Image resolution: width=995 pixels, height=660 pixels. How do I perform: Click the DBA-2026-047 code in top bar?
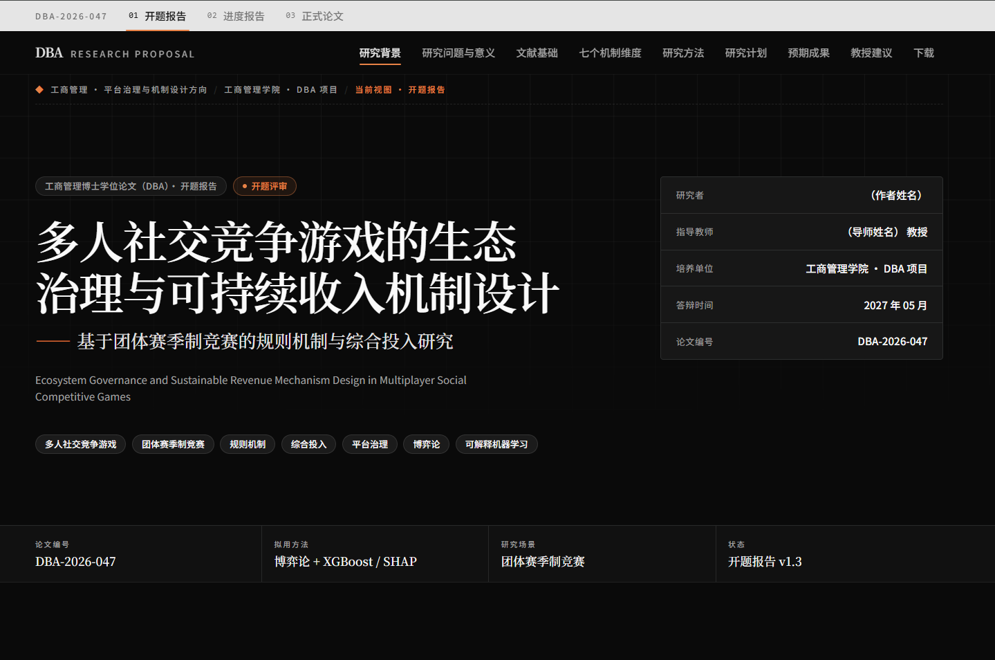[71, 16]
